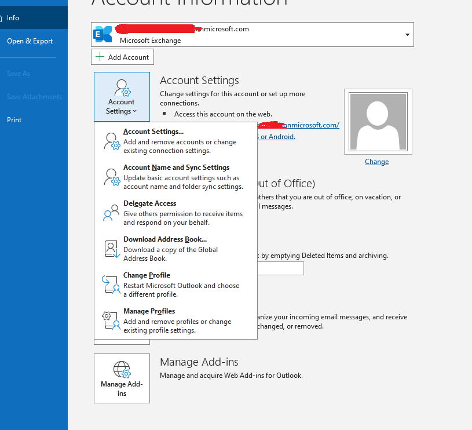
Task: Click 'Access this account on the web.' text
Action: tap(223, 114)
